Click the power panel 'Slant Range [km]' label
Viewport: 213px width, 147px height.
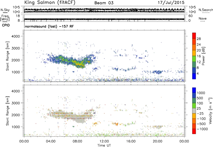(x=7, y=56)
